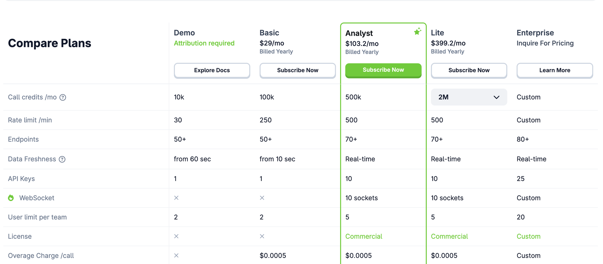Click the Call credits help icon
Screen dimensions: 603x264
tap(63, 97)
